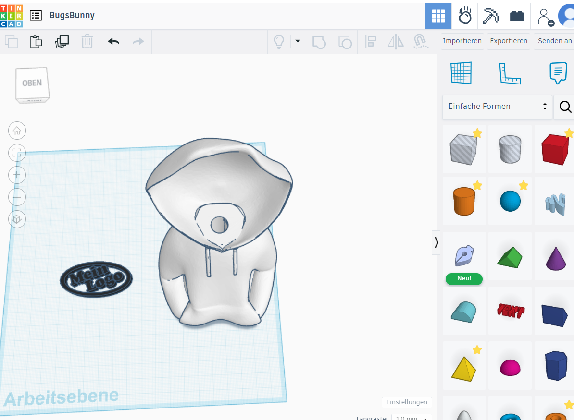Click the copy icon in toolbar
The width and height of the screenshot is (574, 420).
[x=12, y=41]
